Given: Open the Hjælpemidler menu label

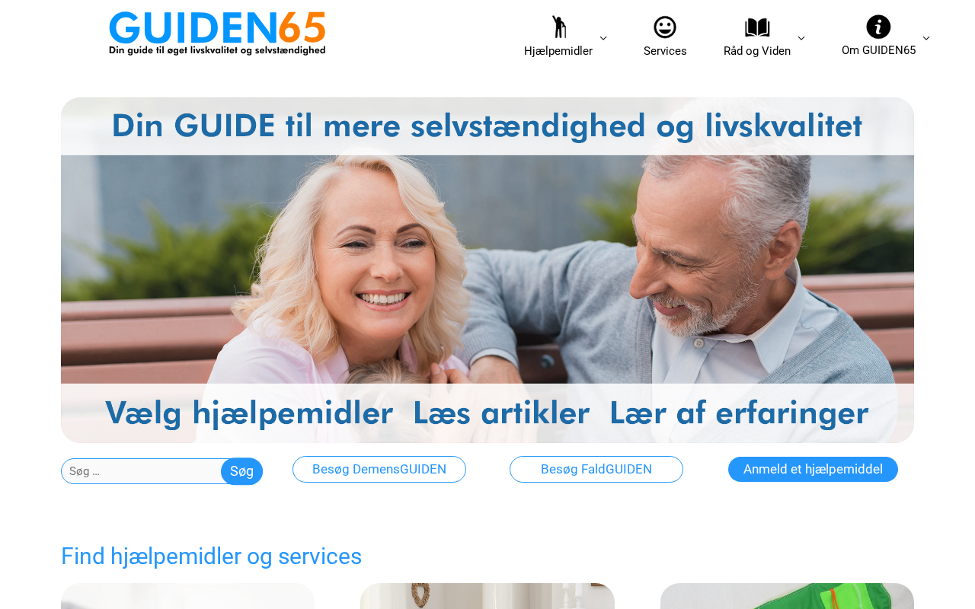Looking at the screenshot, I should click(558, 51).
